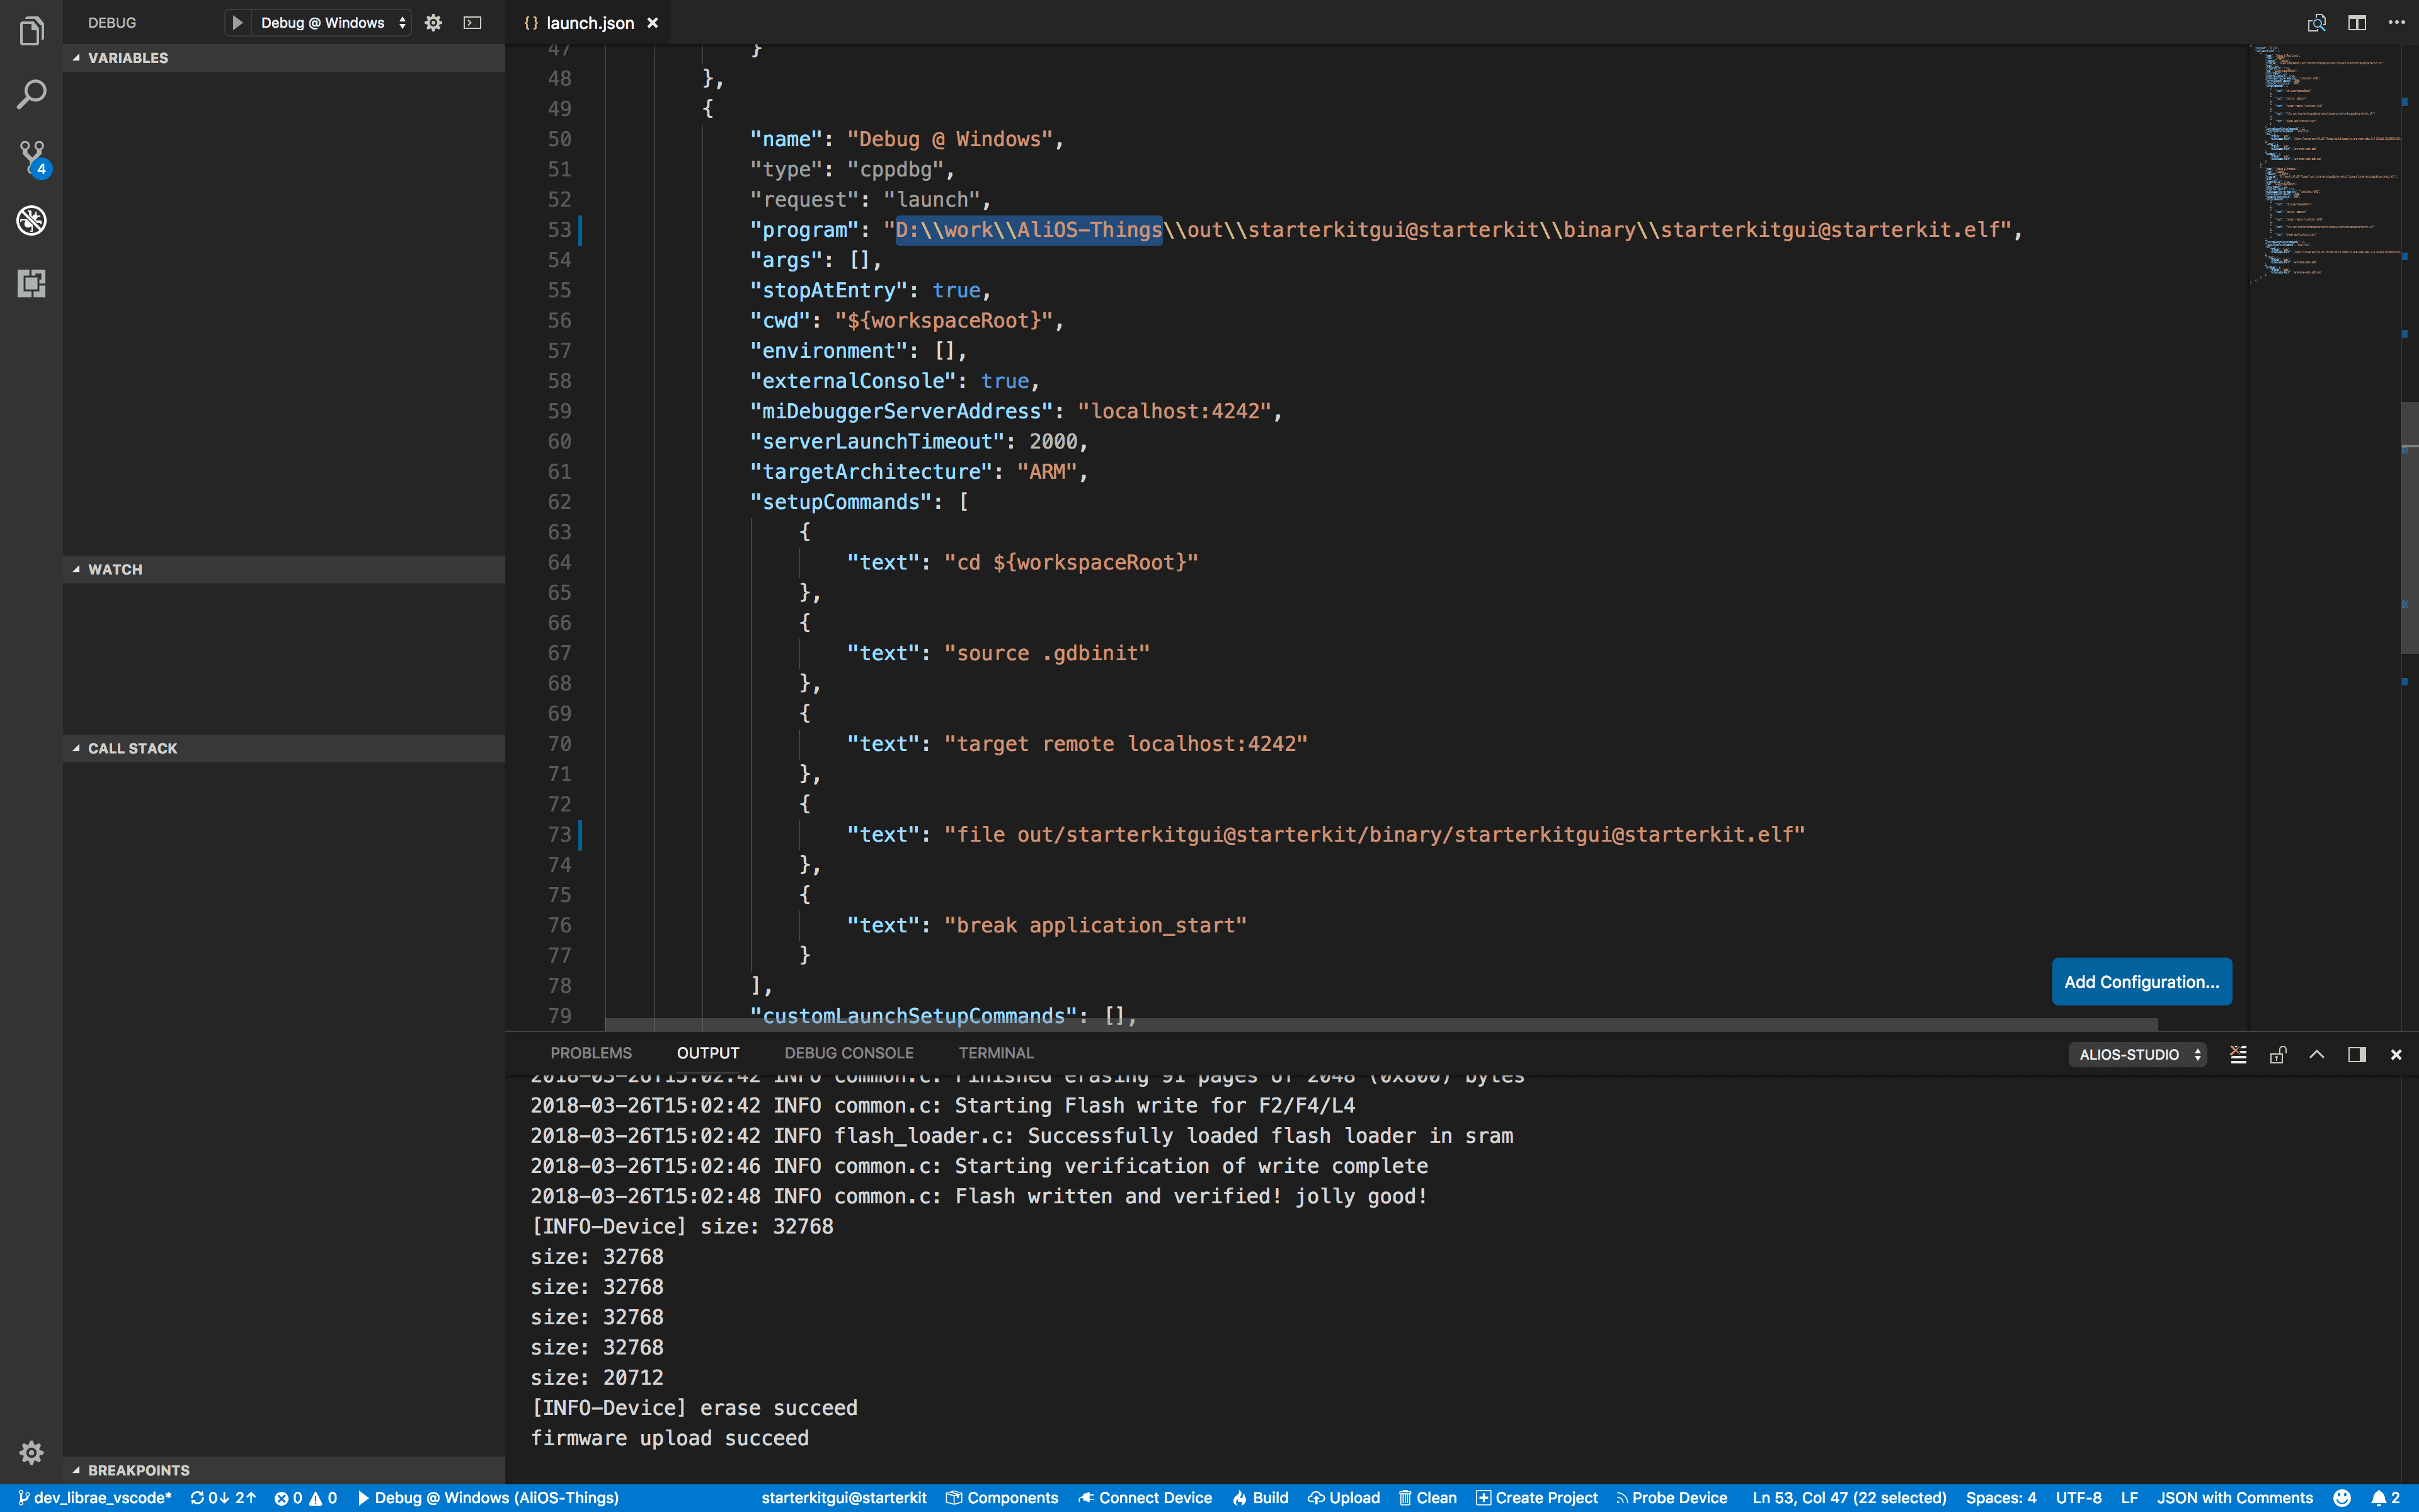This screenshot has width=2419, height=1512.
Task: Maximize panel with the chevron up icon
Action: (2317, 1054)
